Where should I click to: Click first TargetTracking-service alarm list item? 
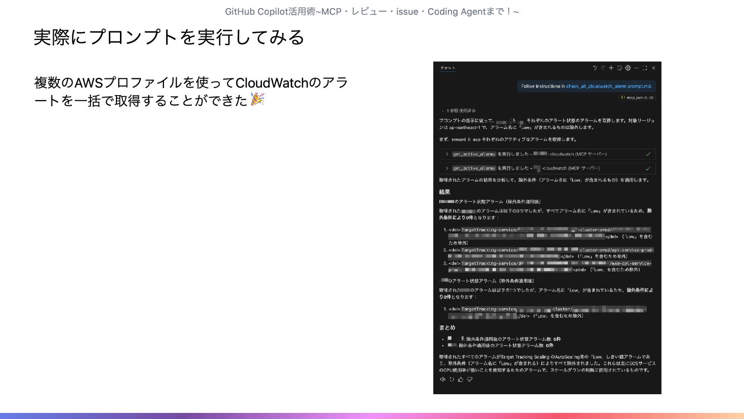coord(548,236)
